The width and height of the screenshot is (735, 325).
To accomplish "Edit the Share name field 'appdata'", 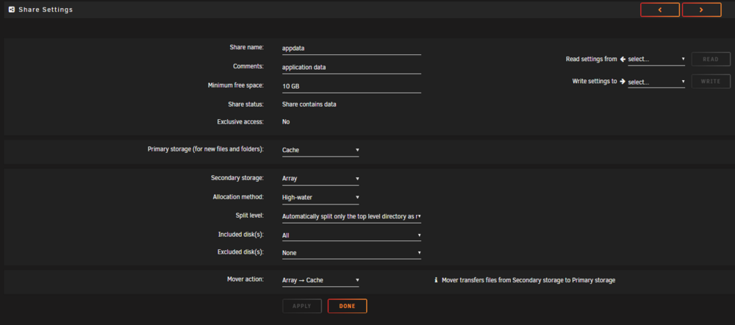I will [x=351, y=48].
